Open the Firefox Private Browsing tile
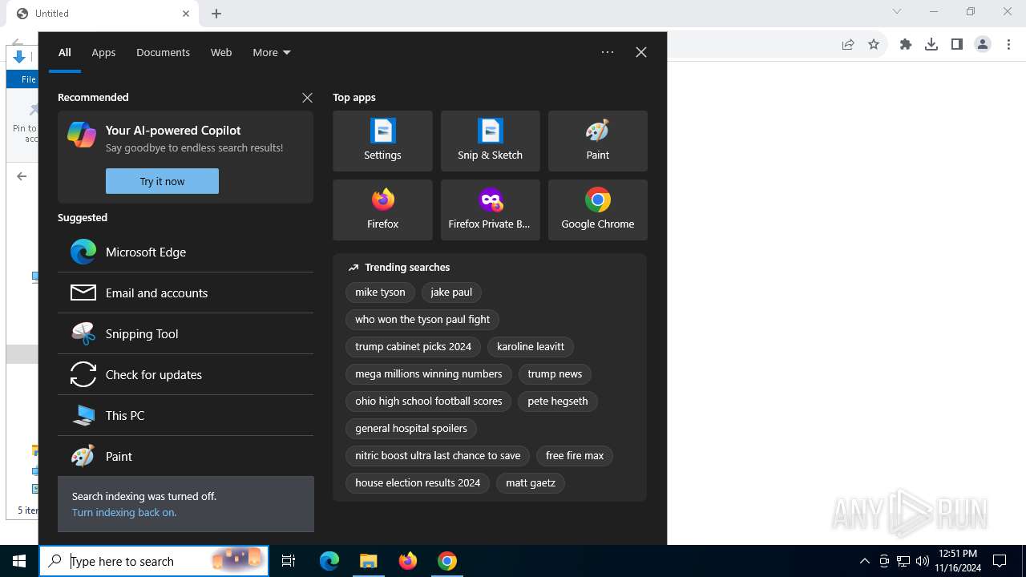 tap(490, 210)
